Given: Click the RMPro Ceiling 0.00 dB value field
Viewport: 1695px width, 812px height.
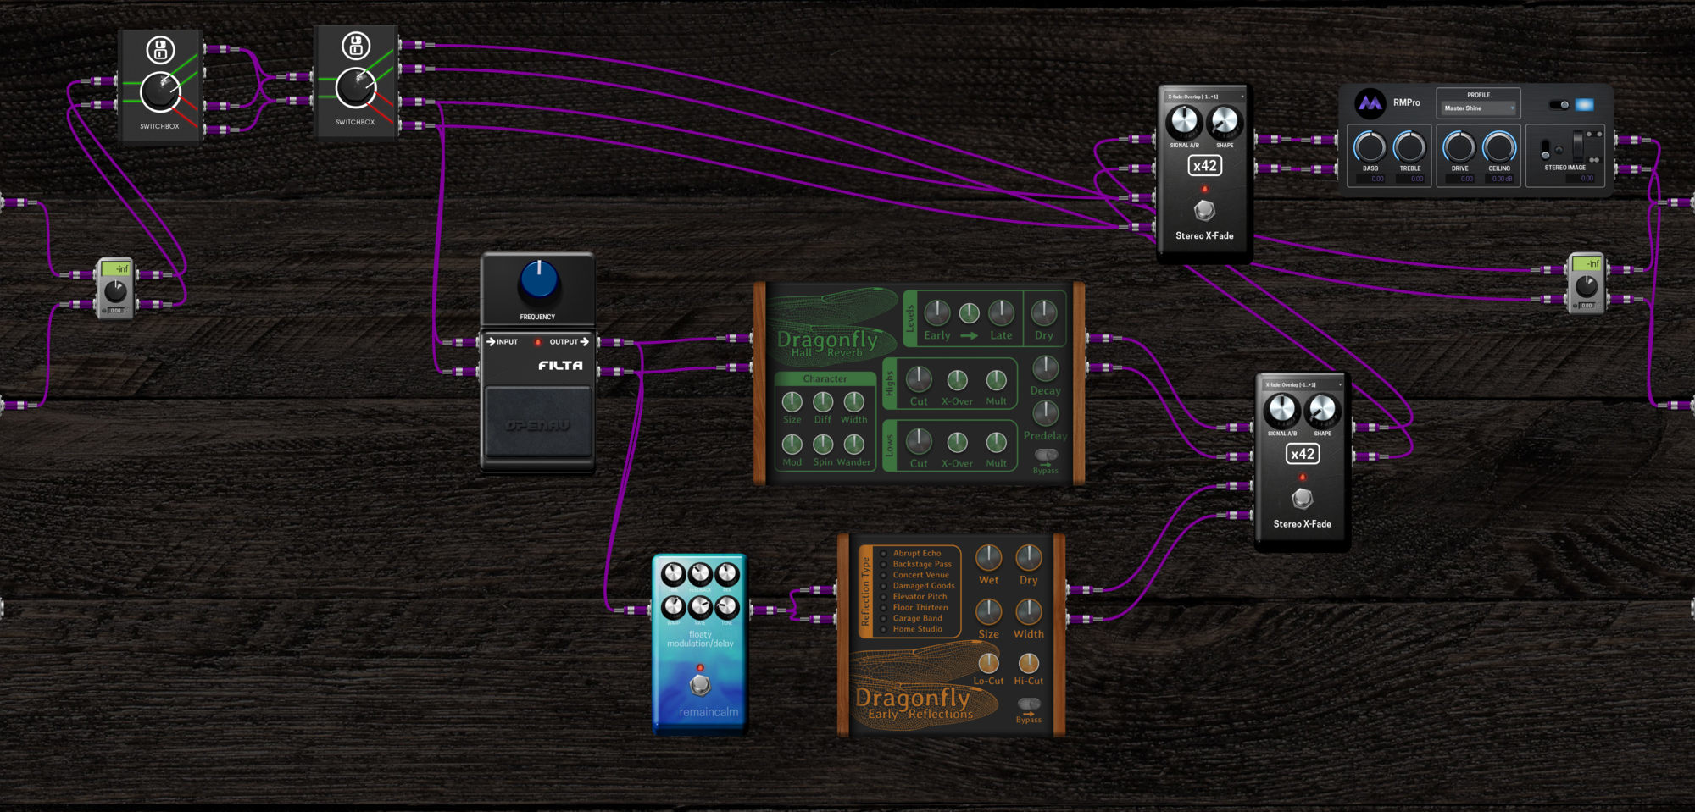Looking at the screenshot, I should [1501, 179].
